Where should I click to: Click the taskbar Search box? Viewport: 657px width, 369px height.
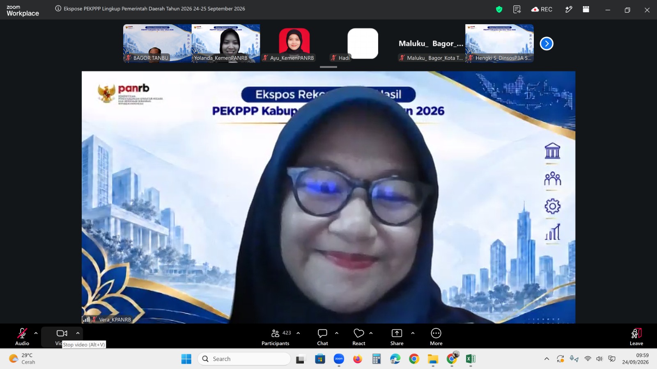coord(244,359)
